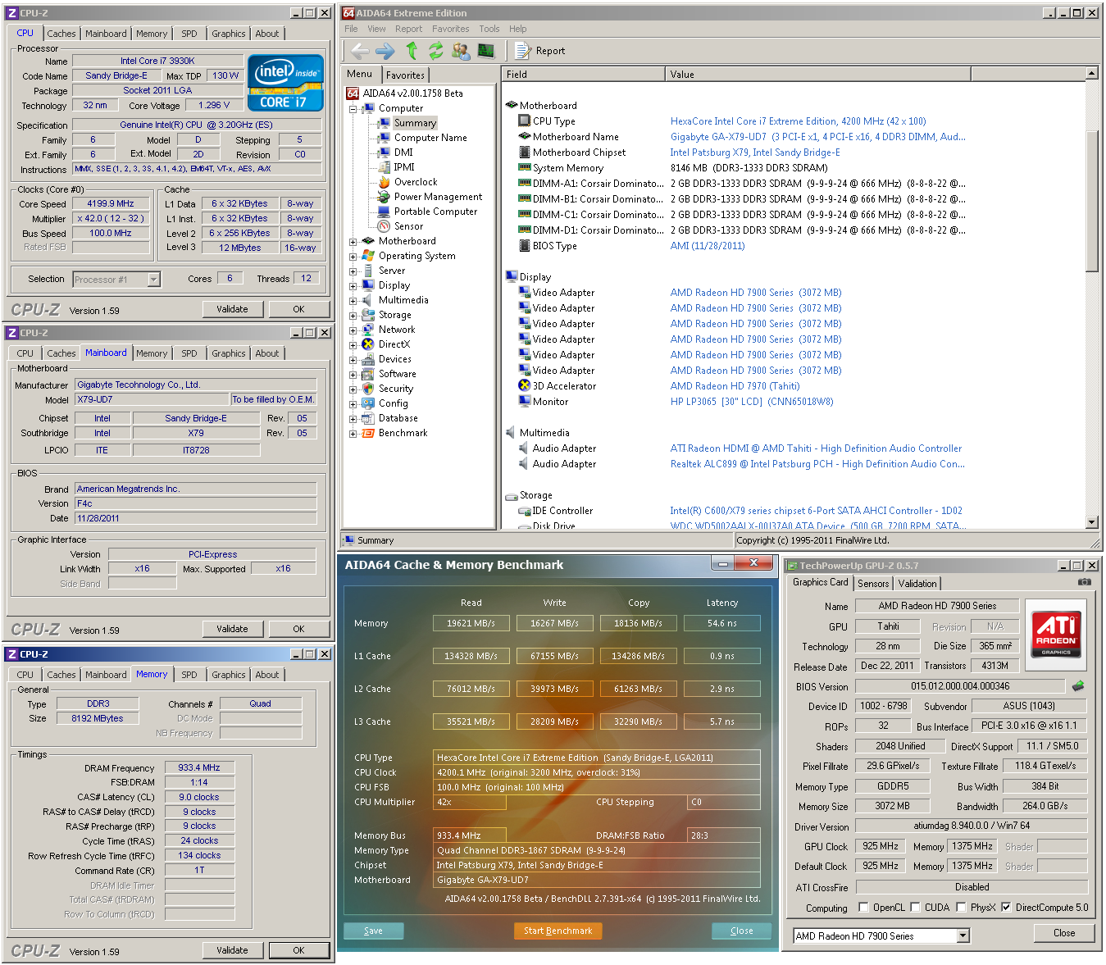Screen dimensions: 1106x965
Task: Click the Report document icon in AIDA64 toolbar
Action: click(x=522, y=51)
